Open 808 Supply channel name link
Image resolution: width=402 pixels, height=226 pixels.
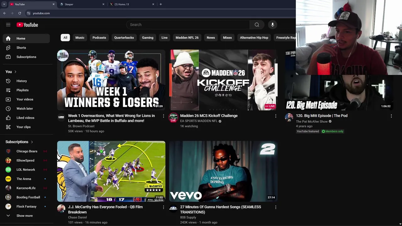[188, 217]
